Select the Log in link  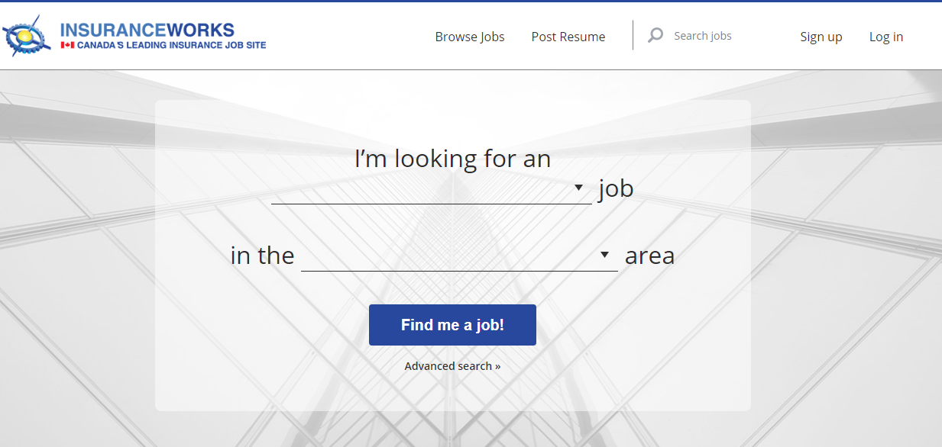tap(886, 37)
